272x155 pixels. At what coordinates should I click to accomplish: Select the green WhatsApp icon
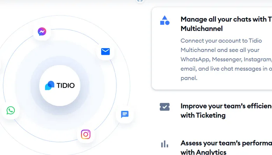(x=10, y=110)
